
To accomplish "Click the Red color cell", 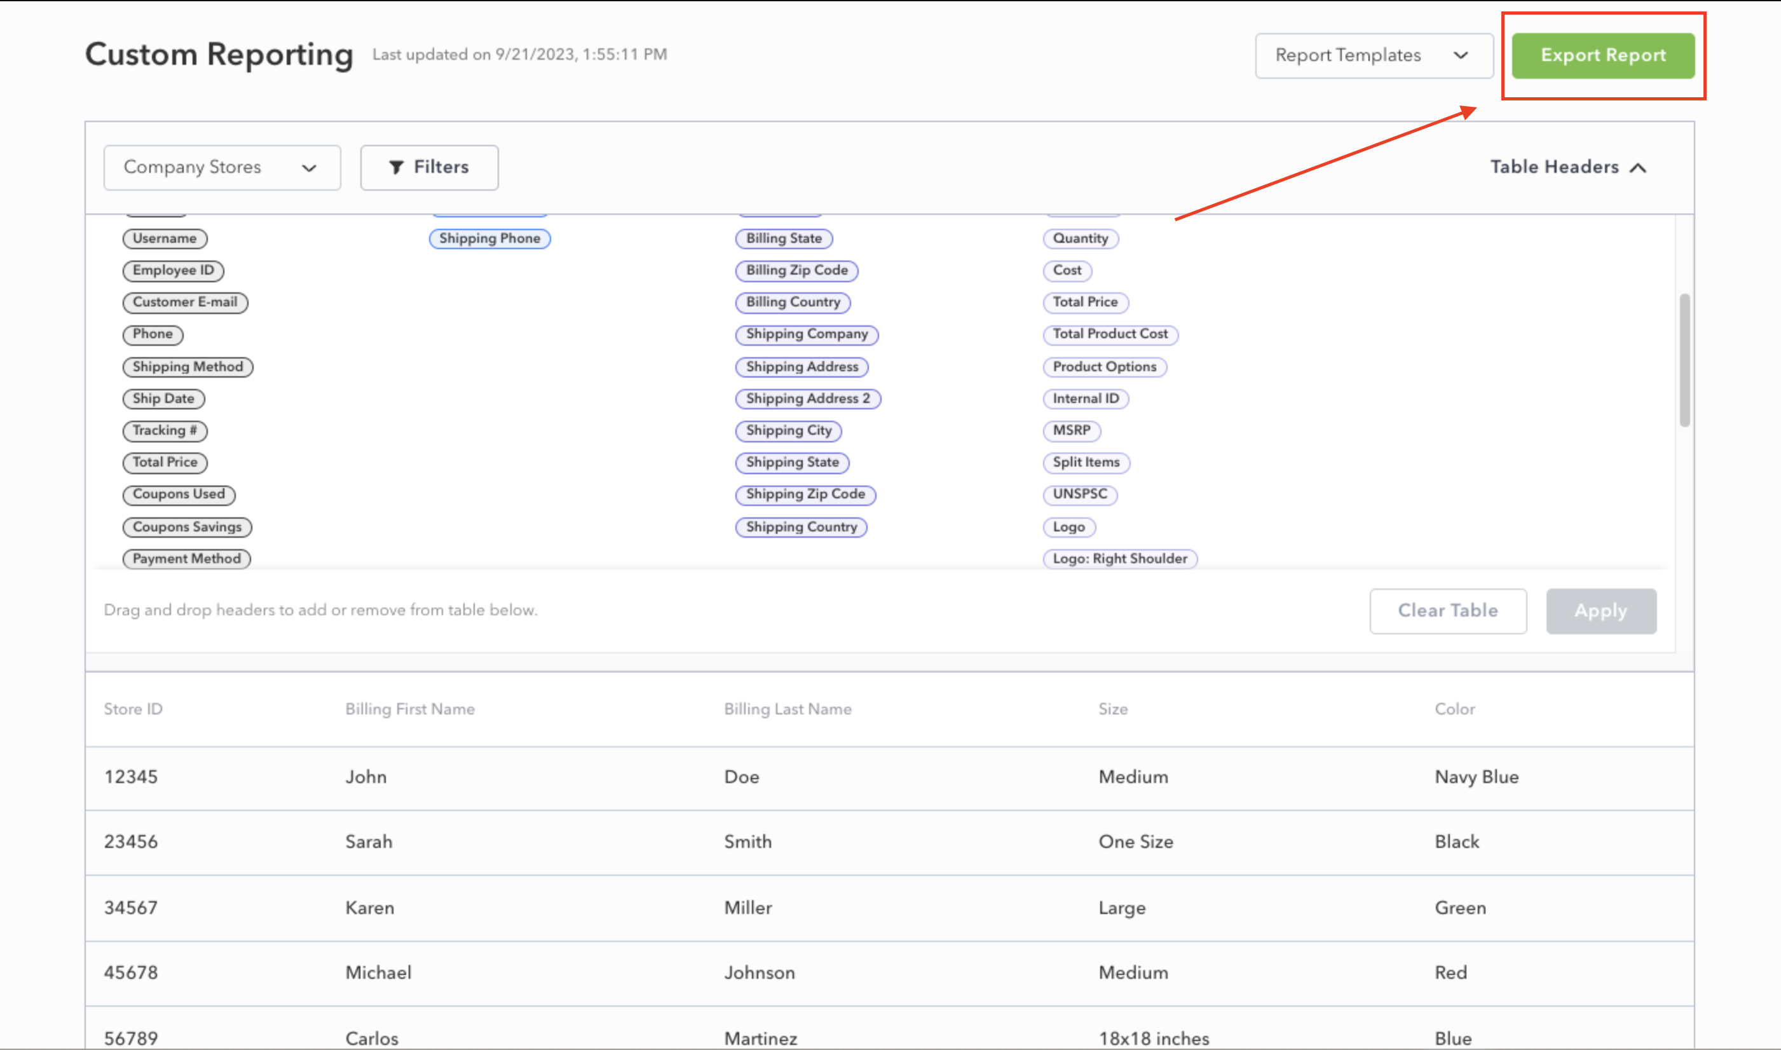I will 1450,973.
